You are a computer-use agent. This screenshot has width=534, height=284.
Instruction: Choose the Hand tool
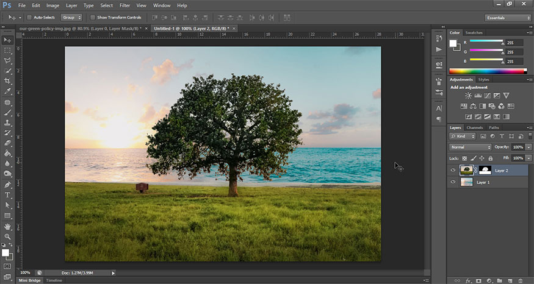point(7,226)
